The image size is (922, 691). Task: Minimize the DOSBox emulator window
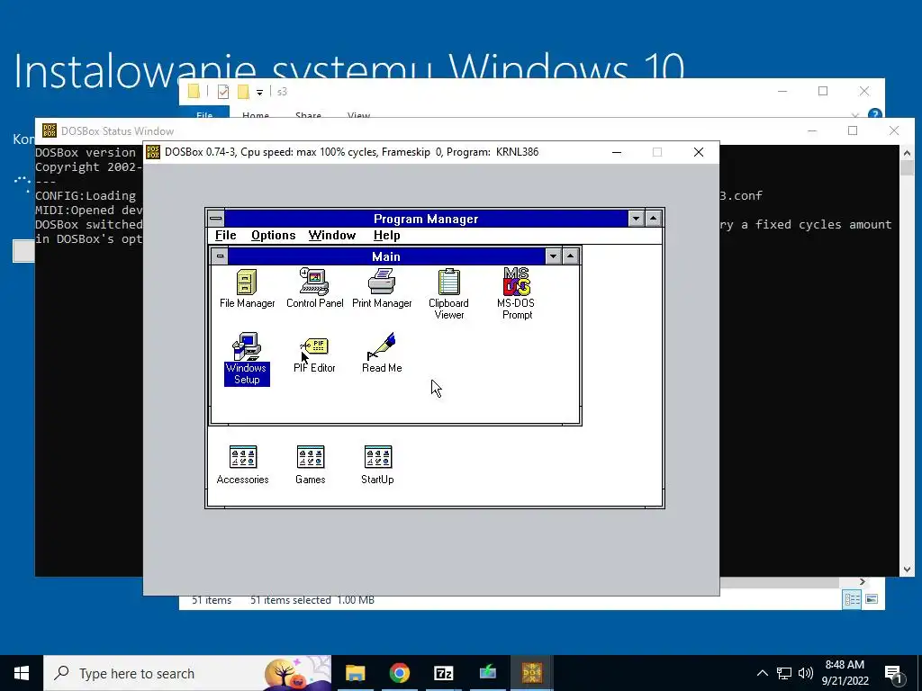click(617, 152)
